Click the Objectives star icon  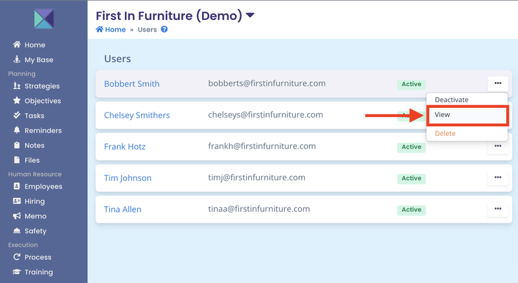coord(17,101)
